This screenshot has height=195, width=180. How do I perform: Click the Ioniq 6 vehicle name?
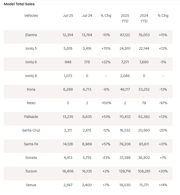pyautogui.click(x=31, y=62)
